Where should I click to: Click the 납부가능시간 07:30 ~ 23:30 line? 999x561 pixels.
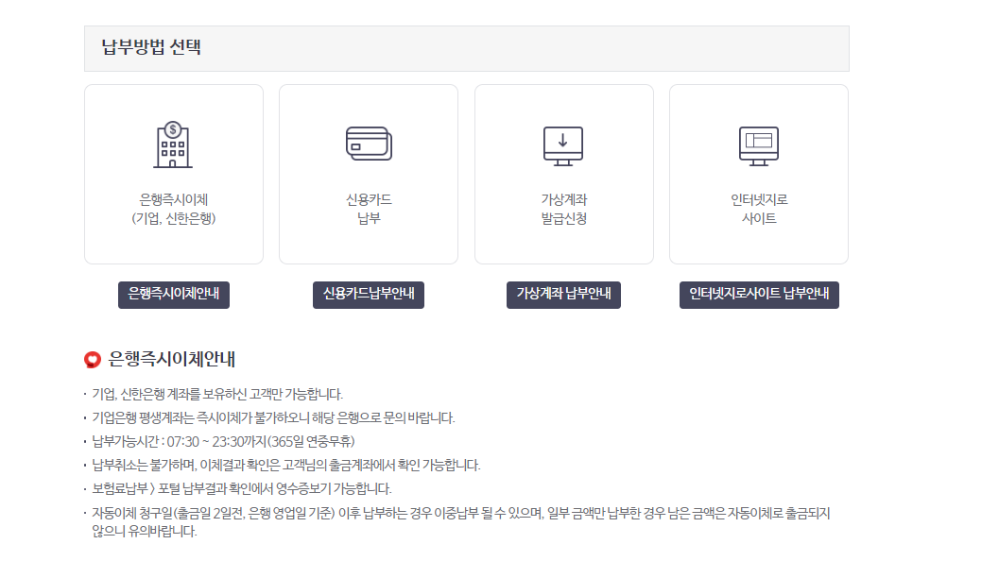(x=223, y=441)
